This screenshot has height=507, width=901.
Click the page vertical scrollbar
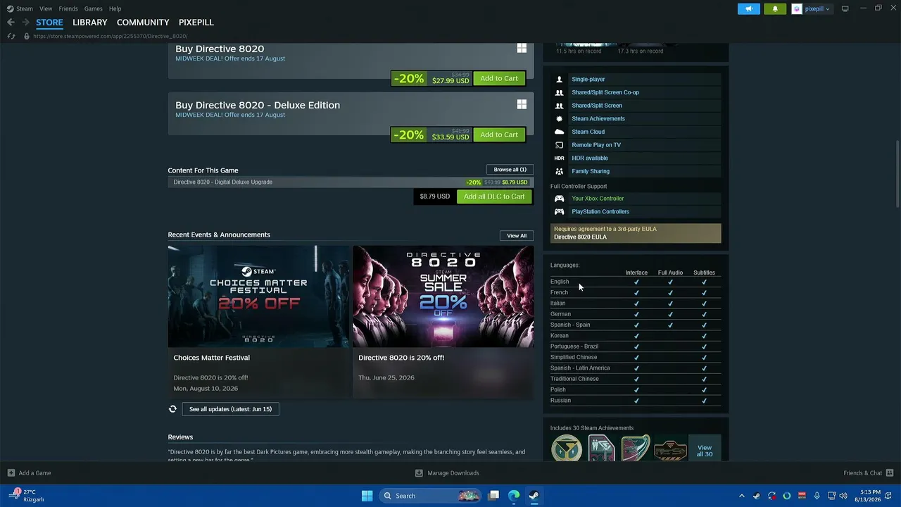point(897,173)
